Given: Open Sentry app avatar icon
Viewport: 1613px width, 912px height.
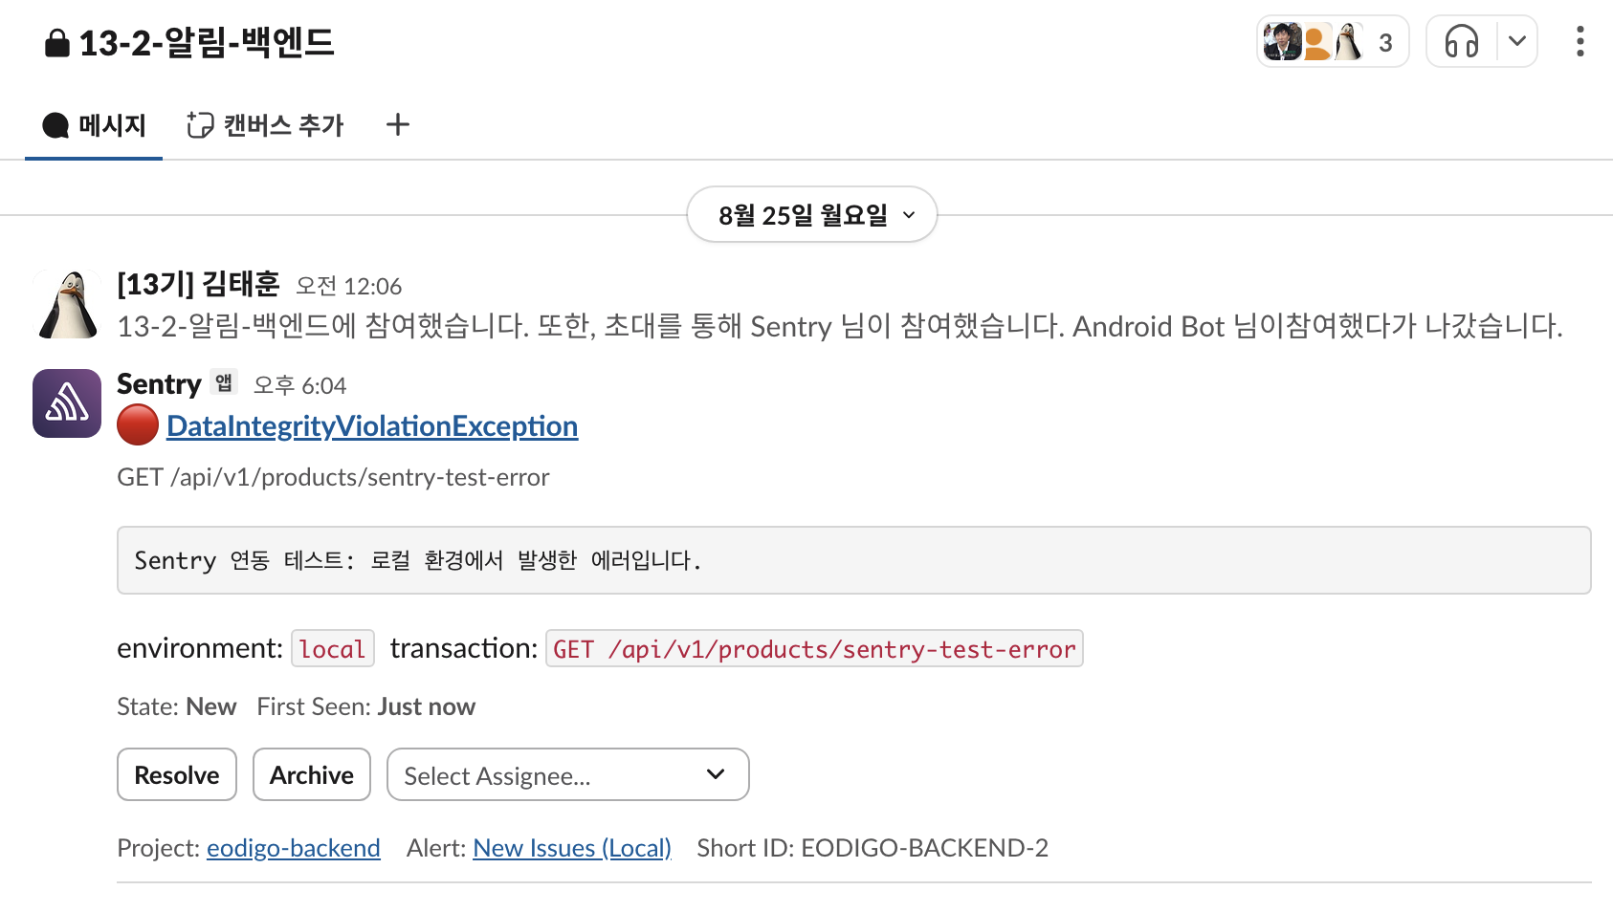Looking at the screenshot, I should (x=67, y=403).
